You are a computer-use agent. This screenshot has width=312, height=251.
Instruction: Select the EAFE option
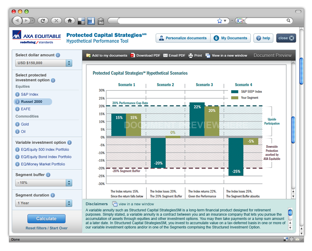pos(26,109)
